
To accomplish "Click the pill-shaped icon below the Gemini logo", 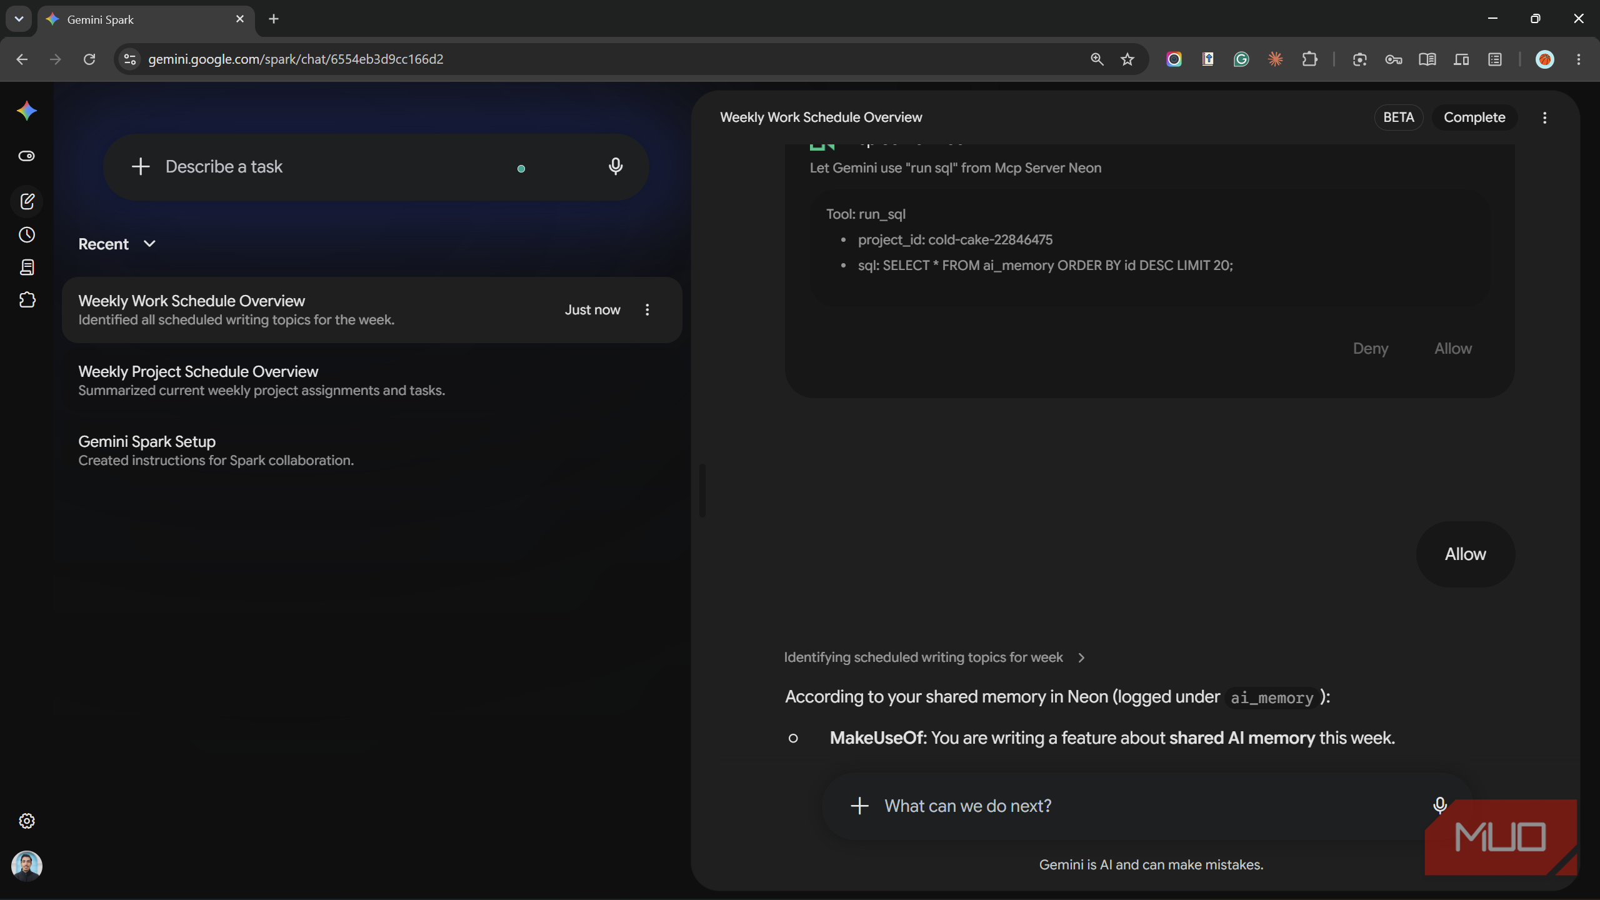I will (27, 156).
